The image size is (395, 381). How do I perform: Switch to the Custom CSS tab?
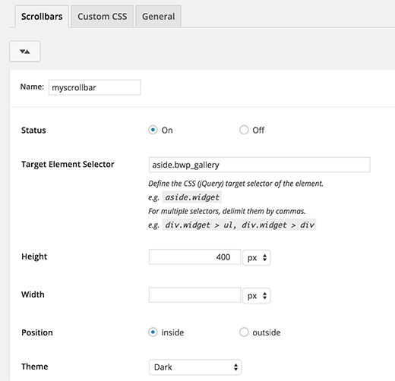pyautogui.click(x=102, y=17)
